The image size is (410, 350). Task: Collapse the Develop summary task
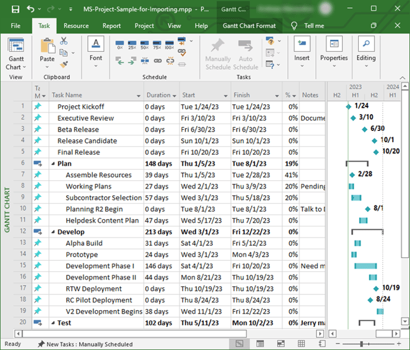[53, 232]
